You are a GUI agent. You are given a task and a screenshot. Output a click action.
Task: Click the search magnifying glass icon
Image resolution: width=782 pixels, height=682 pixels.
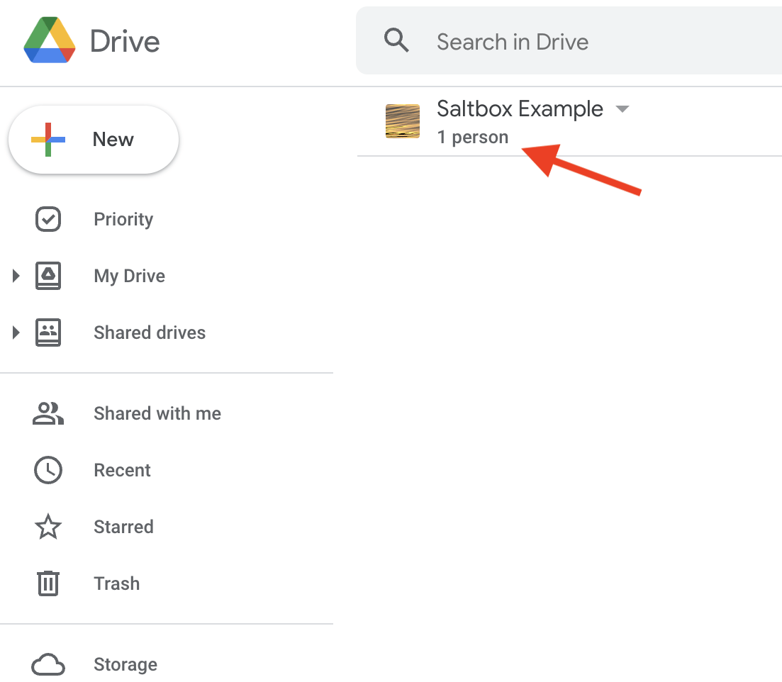(x=396, y=41)
